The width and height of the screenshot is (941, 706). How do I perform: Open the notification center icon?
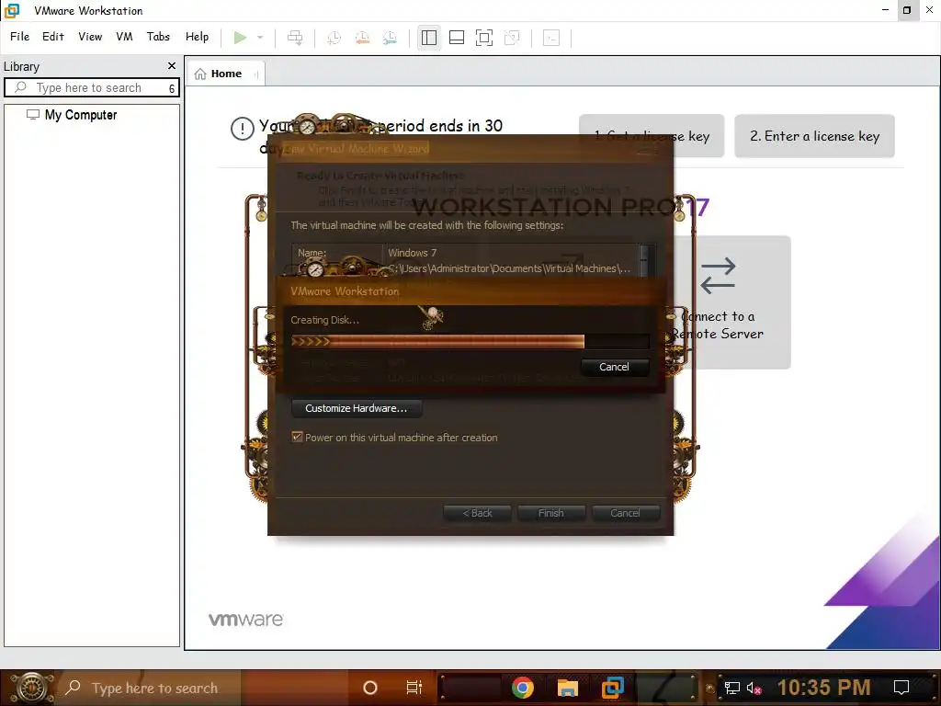point(901,688)
